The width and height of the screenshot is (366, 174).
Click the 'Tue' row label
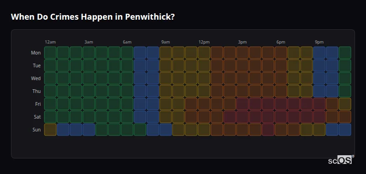click(x=37, y=65)
